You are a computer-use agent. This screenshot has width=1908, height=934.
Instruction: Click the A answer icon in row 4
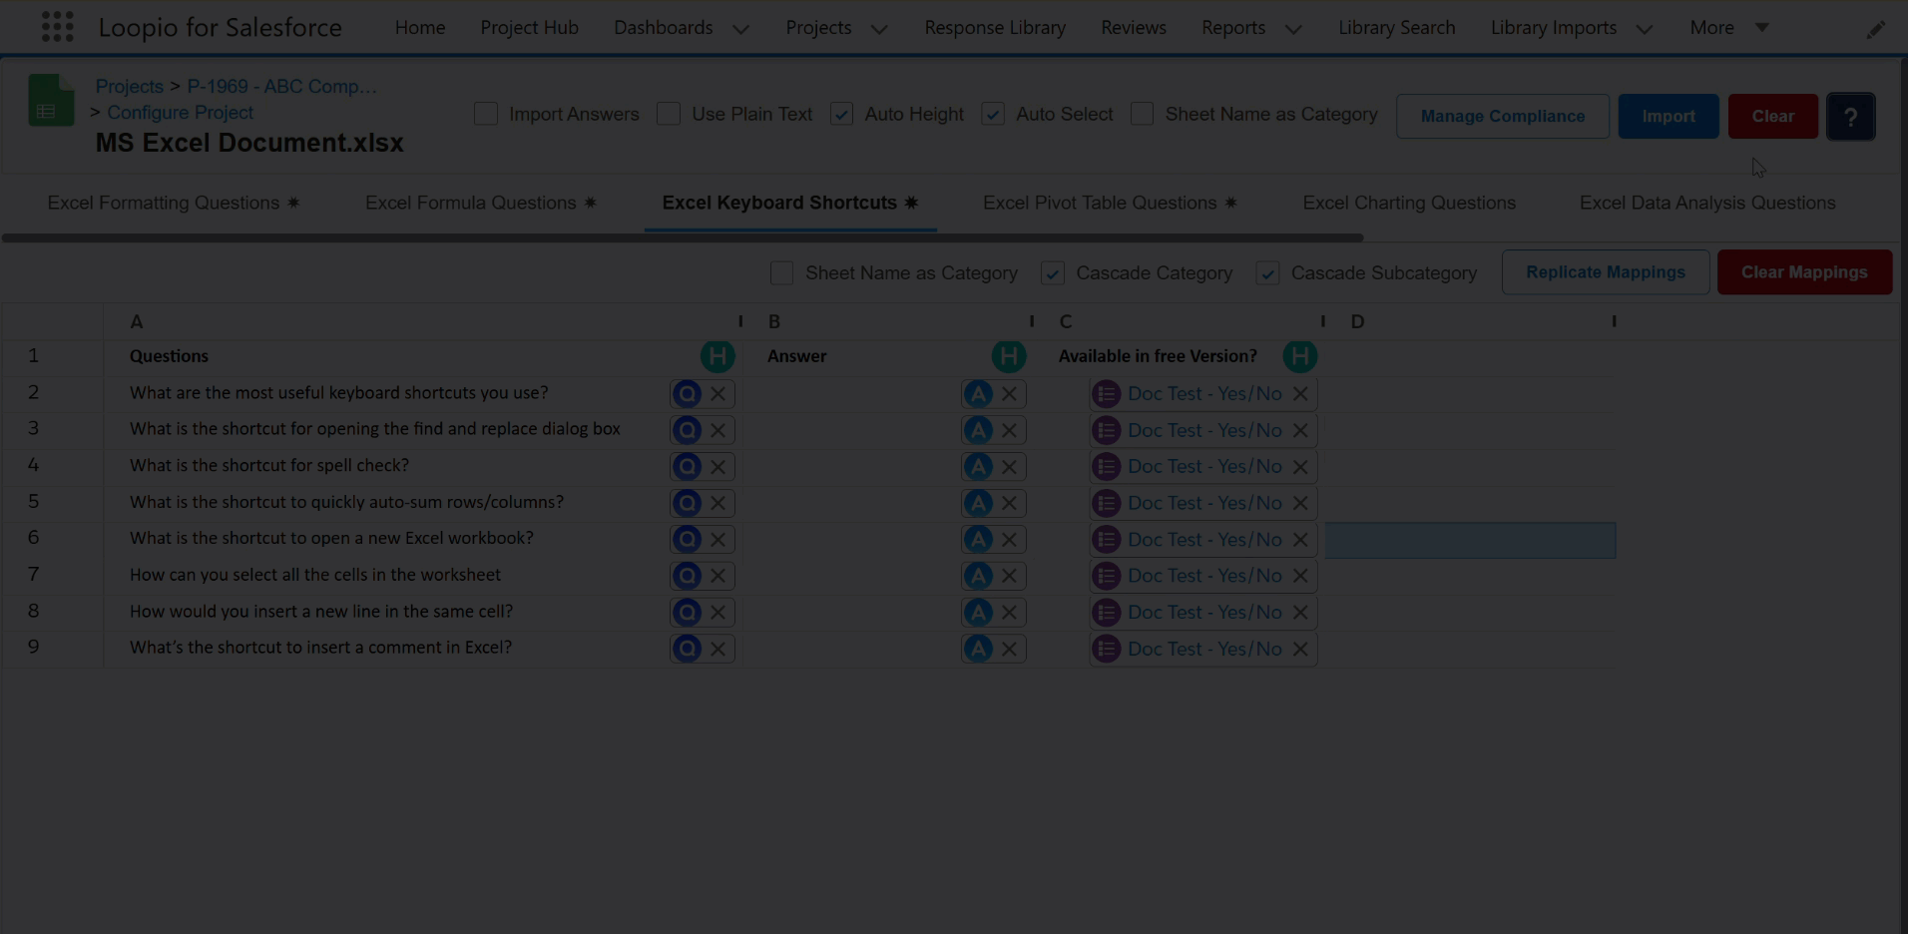coord(978,466)
